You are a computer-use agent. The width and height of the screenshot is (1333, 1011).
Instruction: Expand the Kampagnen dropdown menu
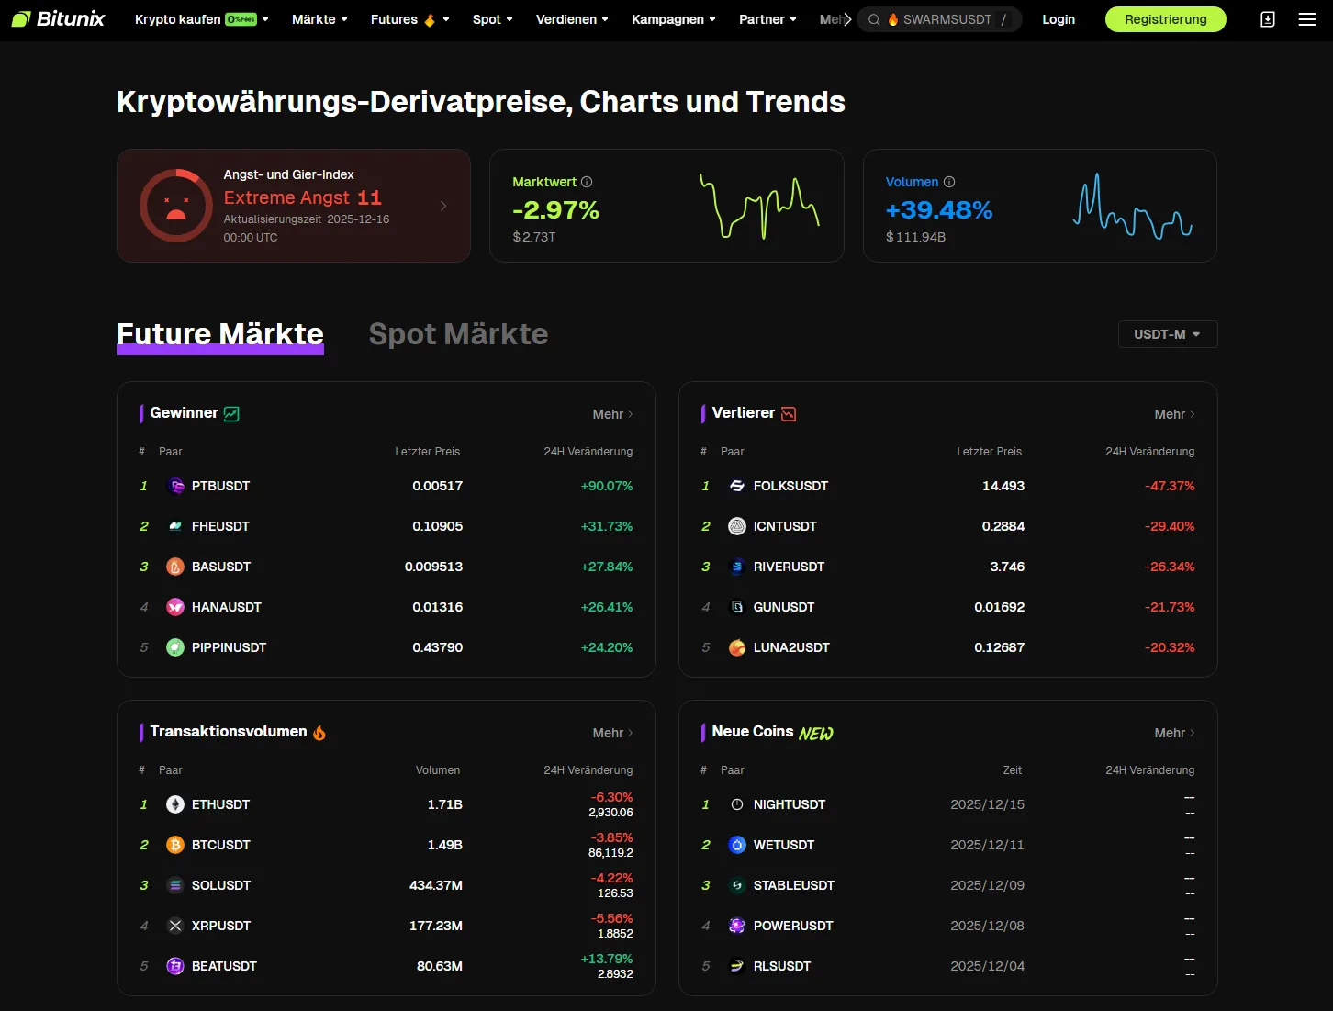[x=674, y=19]
